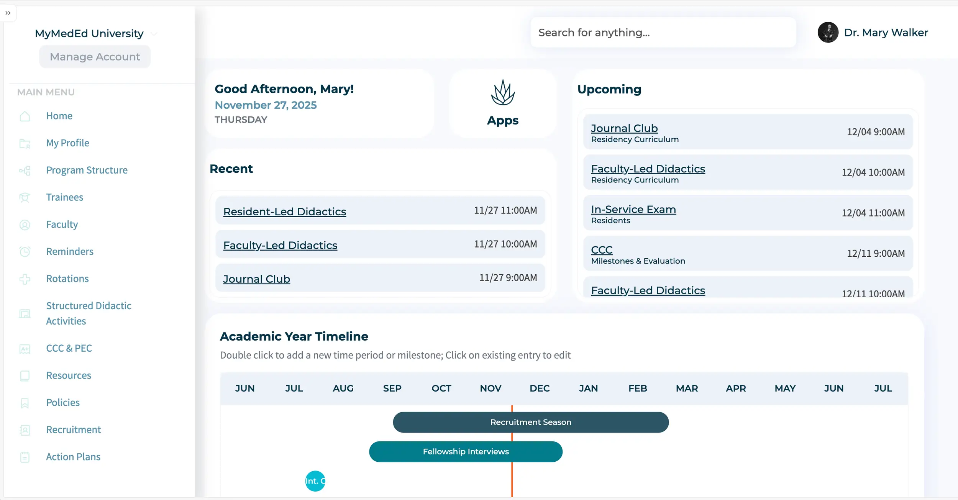Click the search for anything field
Viewport: 958px width, 500px height.
tap(663, 33)
